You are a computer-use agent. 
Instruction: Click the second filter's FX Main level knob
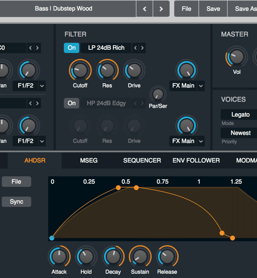click(x=187, y=125)
